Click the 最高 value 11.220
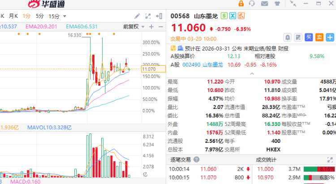 [215, 82]
